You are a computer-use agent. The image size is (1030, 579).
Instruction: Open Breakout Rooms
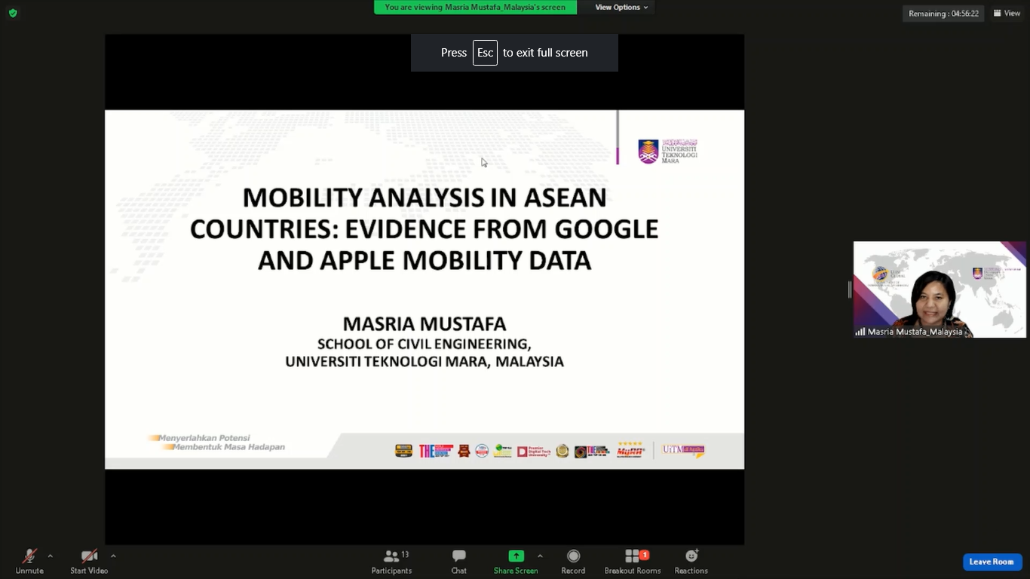(x=633, y=562)
